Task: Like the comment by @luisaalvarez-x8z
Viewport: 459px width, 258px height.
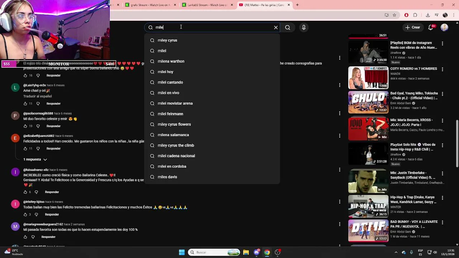Action: coord(25,192)
